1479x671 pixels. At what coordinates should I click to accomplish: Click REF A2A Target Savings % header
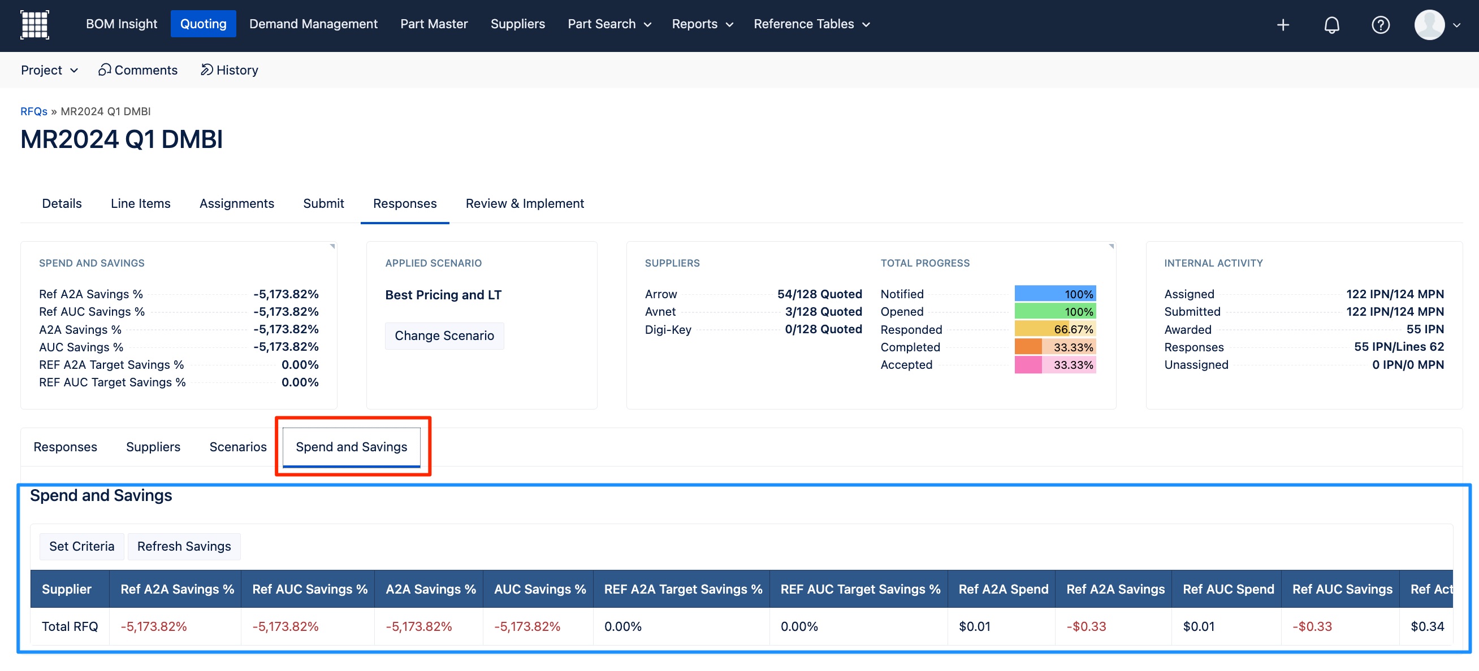(x=681, y=589)
